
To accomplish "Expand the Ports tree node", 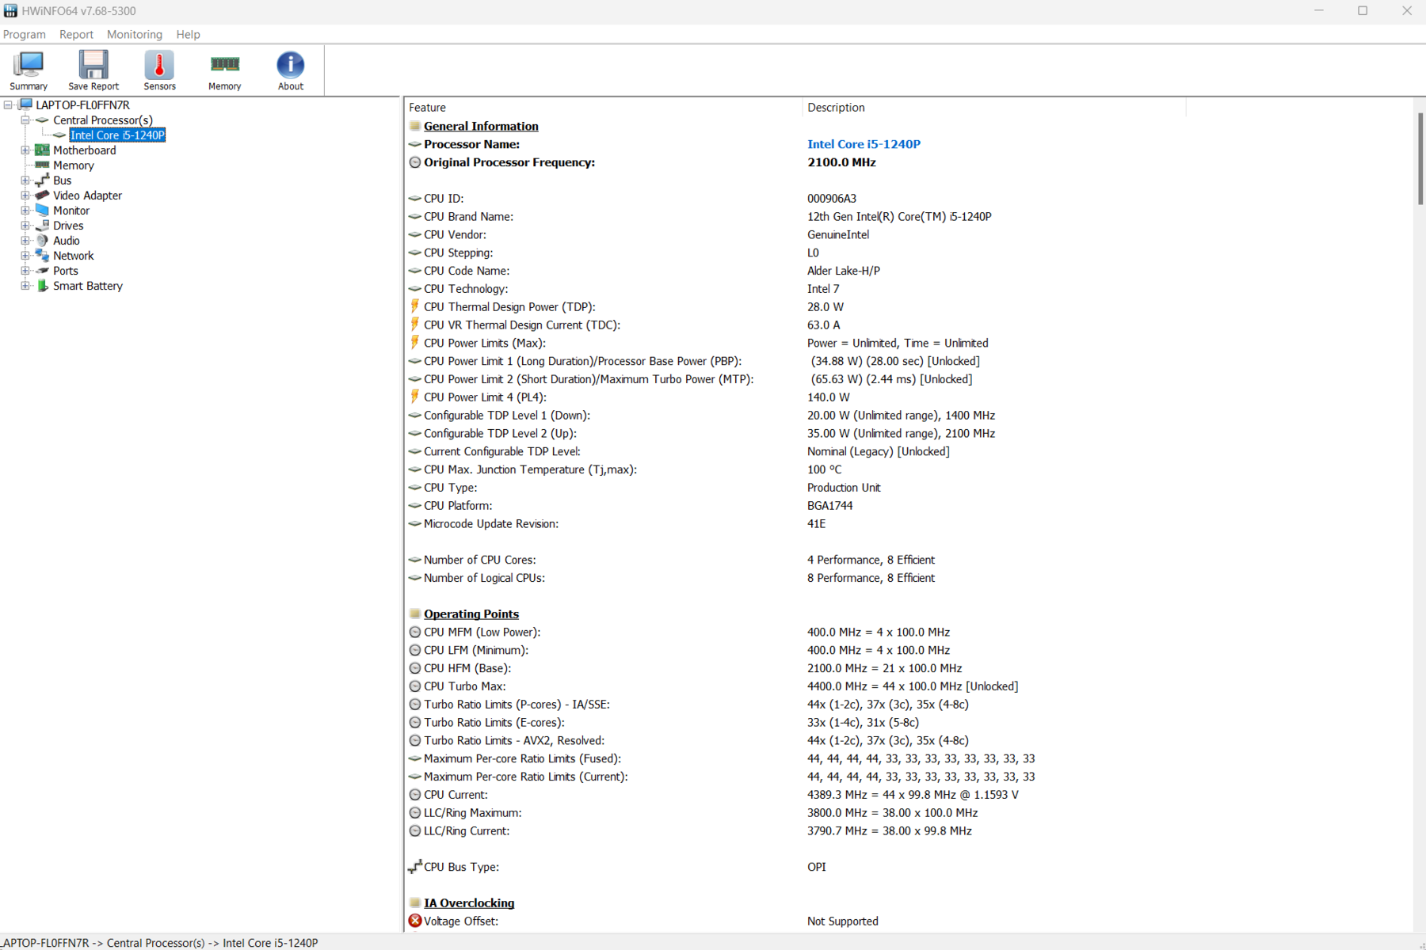I will pyautogui.click(x=25, y=271).
